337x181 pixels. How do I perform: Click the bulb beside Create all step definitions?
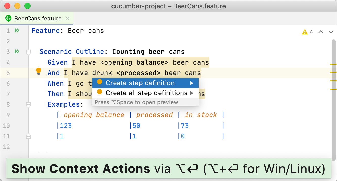point(100,93)
